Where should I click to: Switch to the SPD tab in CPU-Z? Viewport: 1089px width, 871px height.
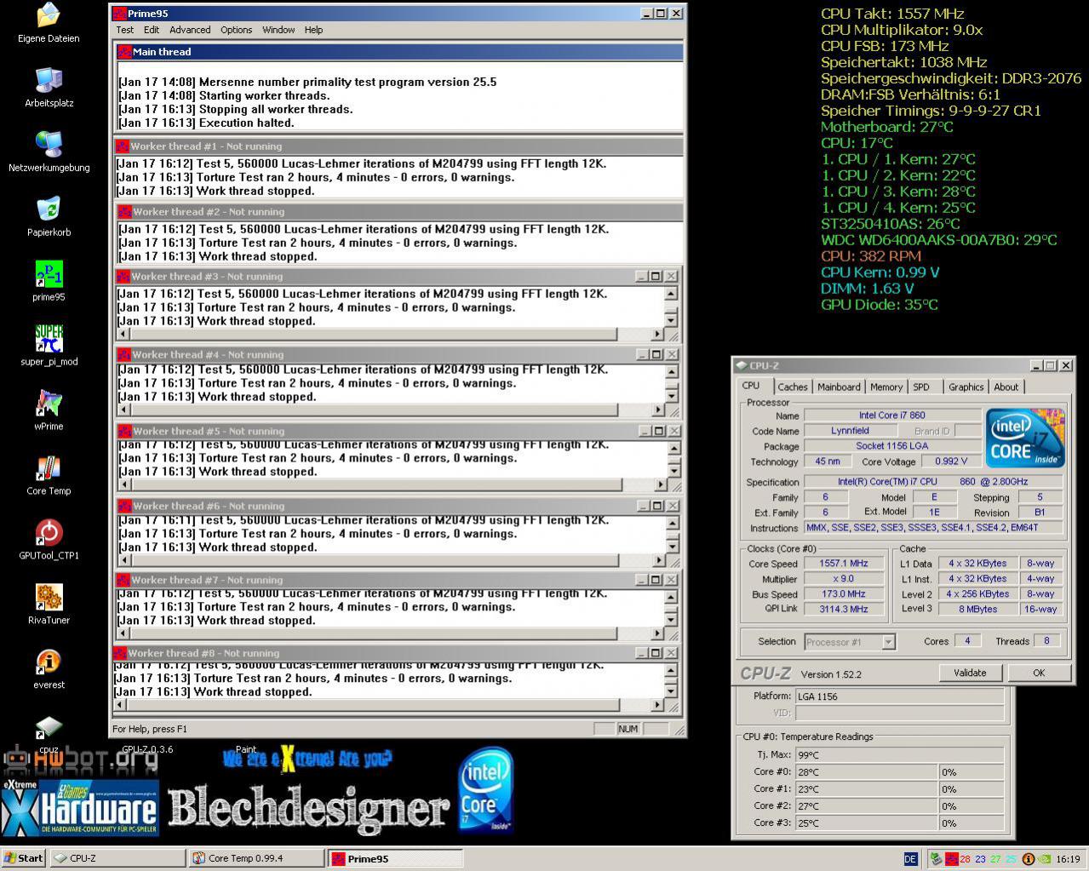[921, 387]
